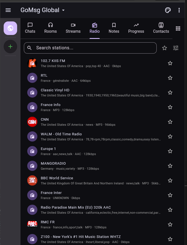187x245 pixels.
Task: Focus the Search stations input field
Action: [x=90, y=48]
